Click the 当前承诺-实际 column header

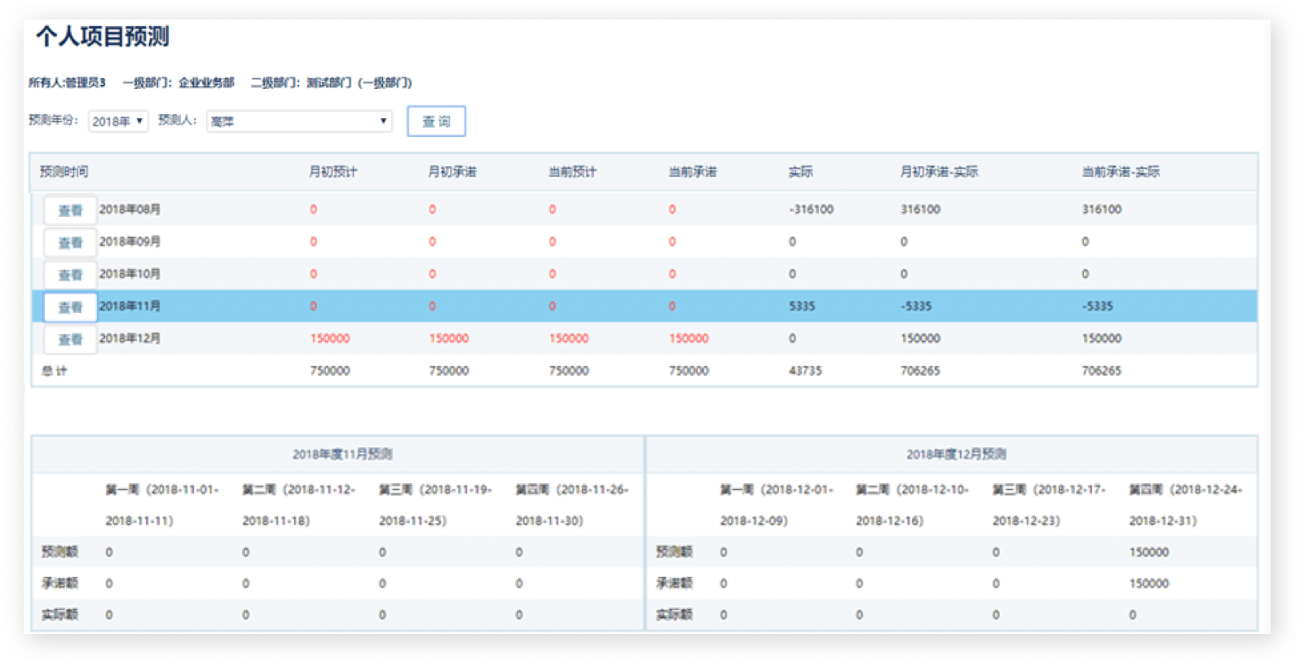1121,172
